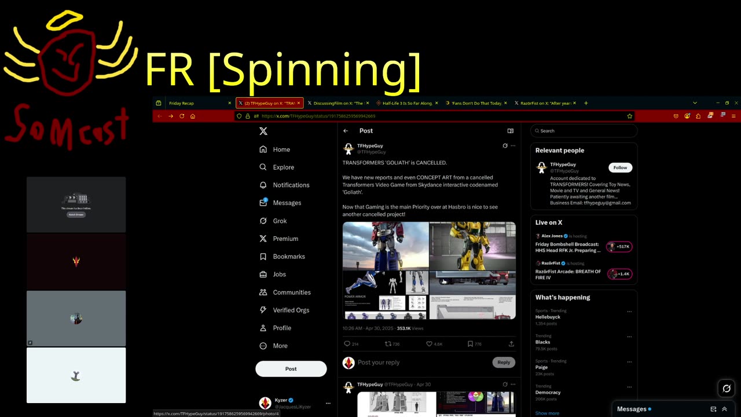741x417 pixels.
Task: Open account menu dots beside Kyzer
Action: (x=328, y=403)
